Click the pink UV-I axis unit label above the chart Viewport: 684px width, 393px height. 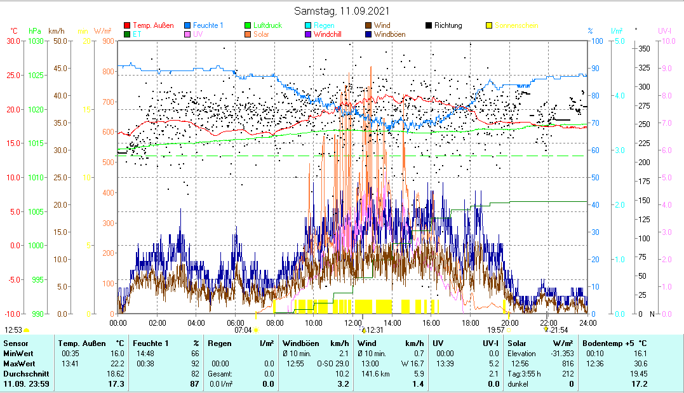[664, 31]
